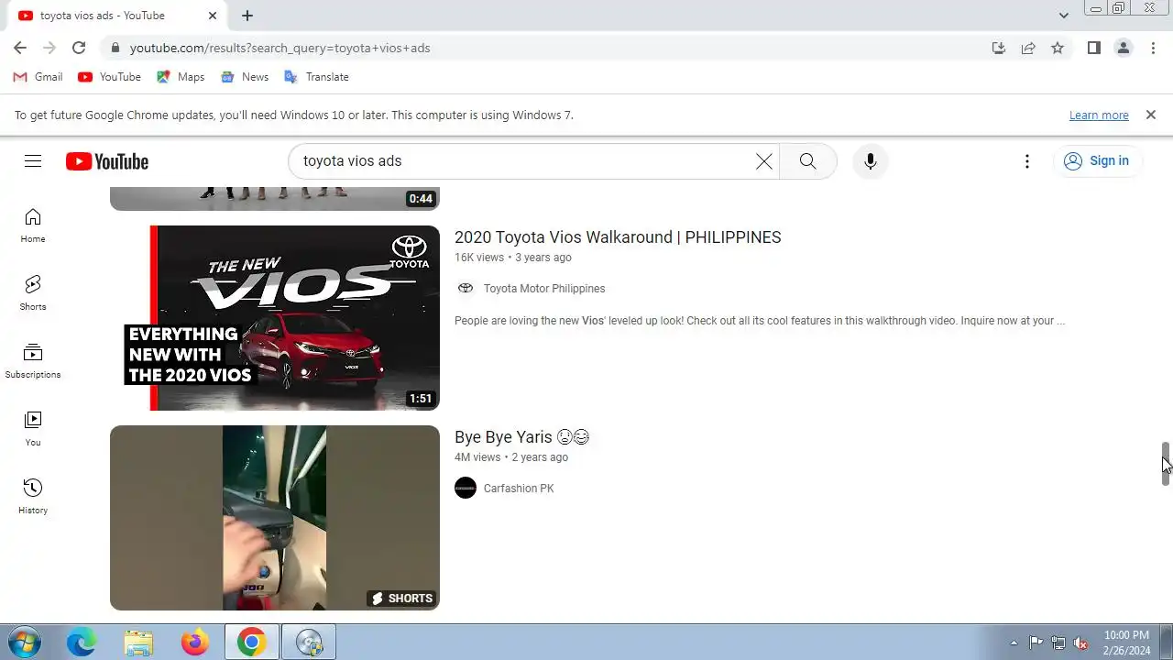Share this page icon in address bar
The image size is (1173, 660).
click(1028, 48)
